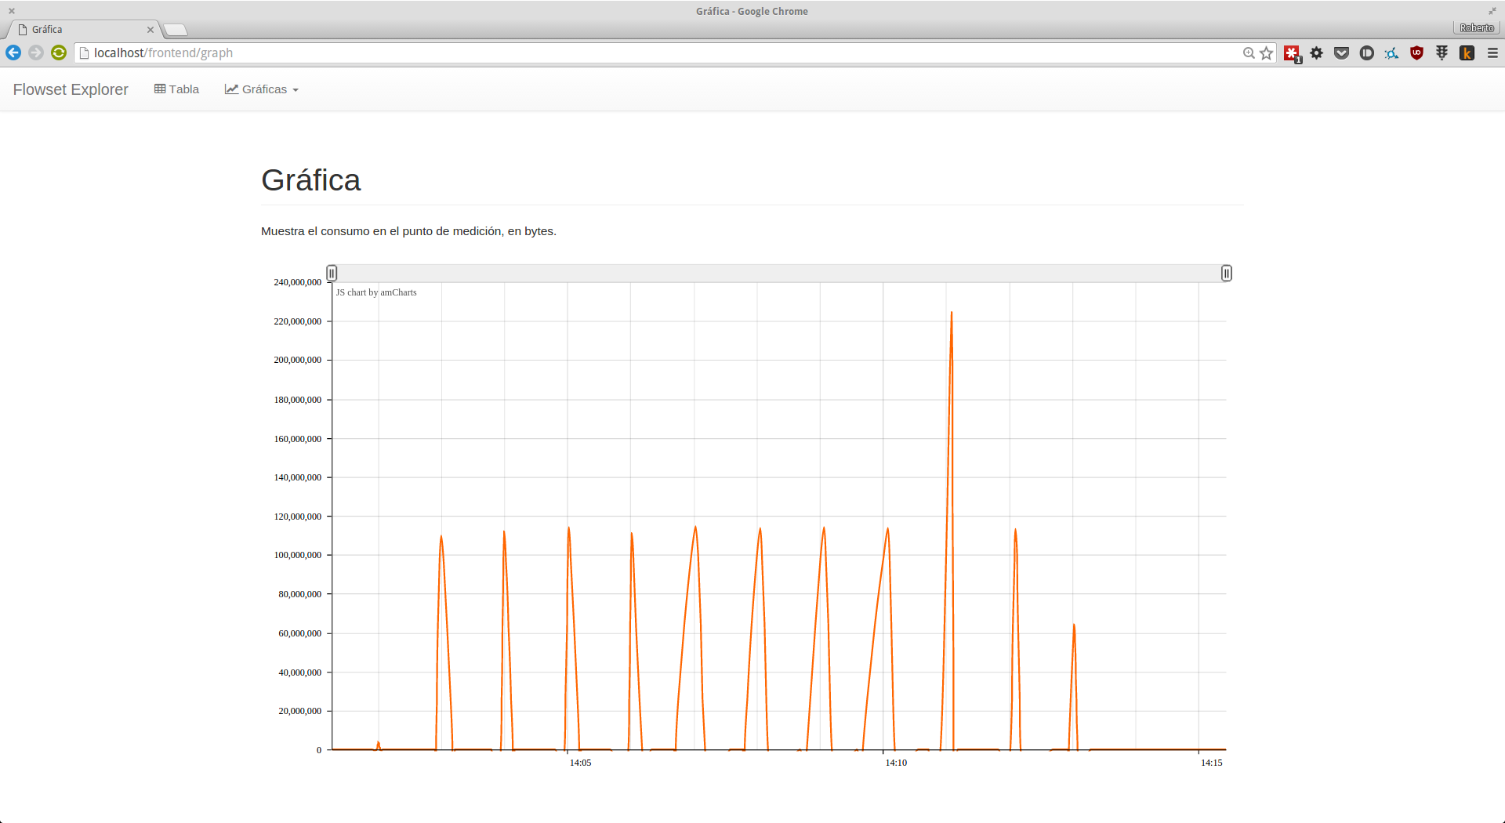Open the LastPass red asterisk extension
The height and width of the screenshot is (823, 1505).
pyautogui.click(x=1292, y=53)
